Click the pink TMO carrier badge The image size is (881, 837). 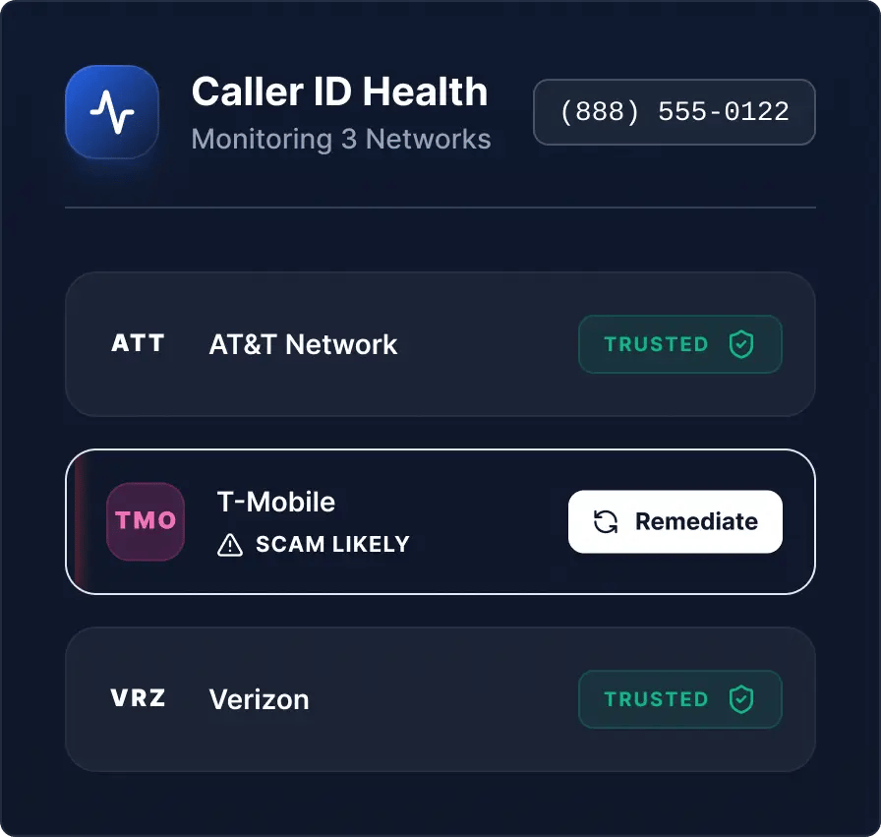coord(146,521)
